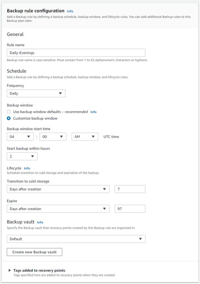This screenshot has height=284, width=200.
Task: Click Create new Backup vault button
Action: click(34, 252)
